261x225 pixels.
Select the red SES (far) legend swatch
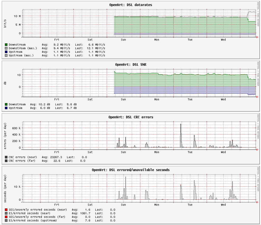6,217
